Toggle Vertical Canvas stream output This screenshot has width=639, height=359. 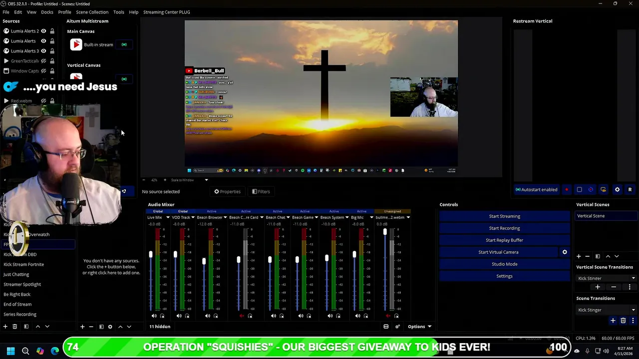(124, 79)
